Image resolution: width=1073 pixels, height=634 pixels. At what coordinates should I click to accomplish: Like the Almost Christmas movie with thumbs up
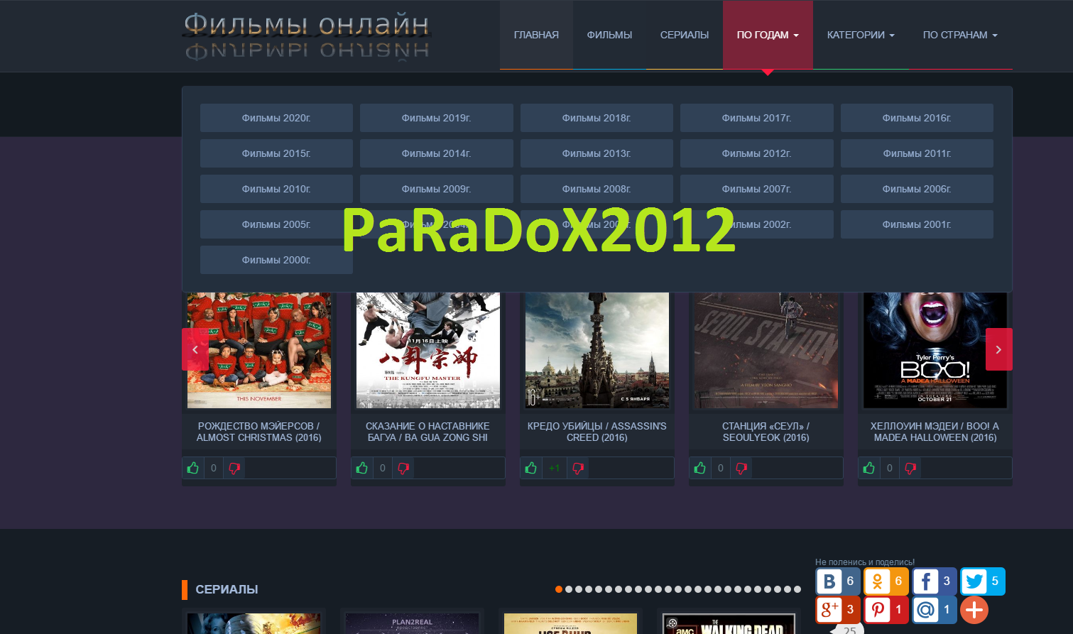[193, 468]
